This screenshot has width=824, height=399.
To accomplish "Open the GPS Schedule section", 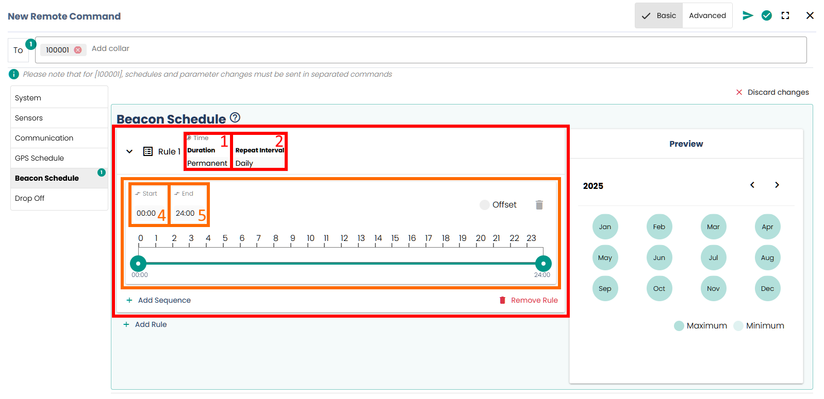I will (40, 158).
